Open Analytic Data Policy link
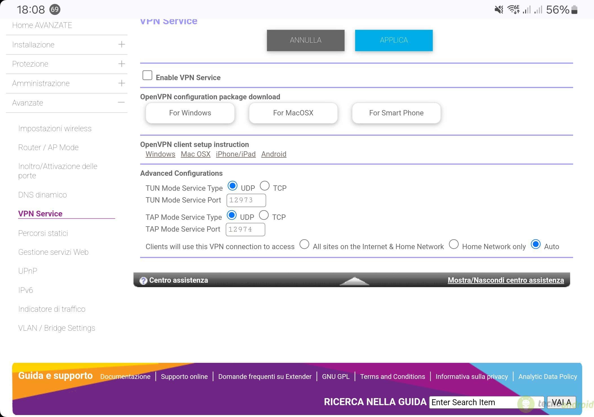 548,377
